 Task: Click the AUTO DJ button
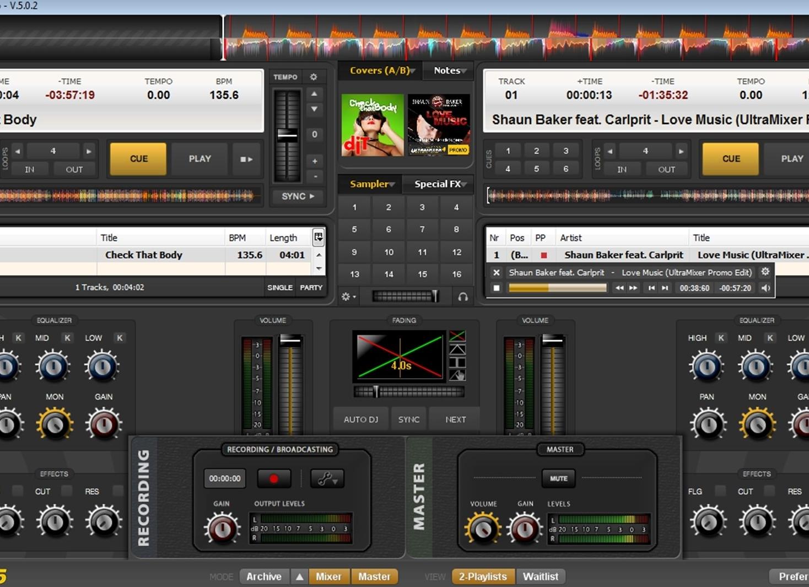click(361, 419)
